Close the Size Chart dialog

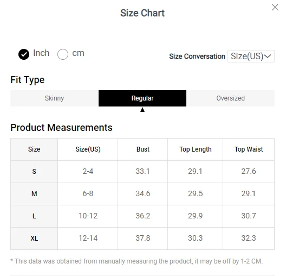275,8
